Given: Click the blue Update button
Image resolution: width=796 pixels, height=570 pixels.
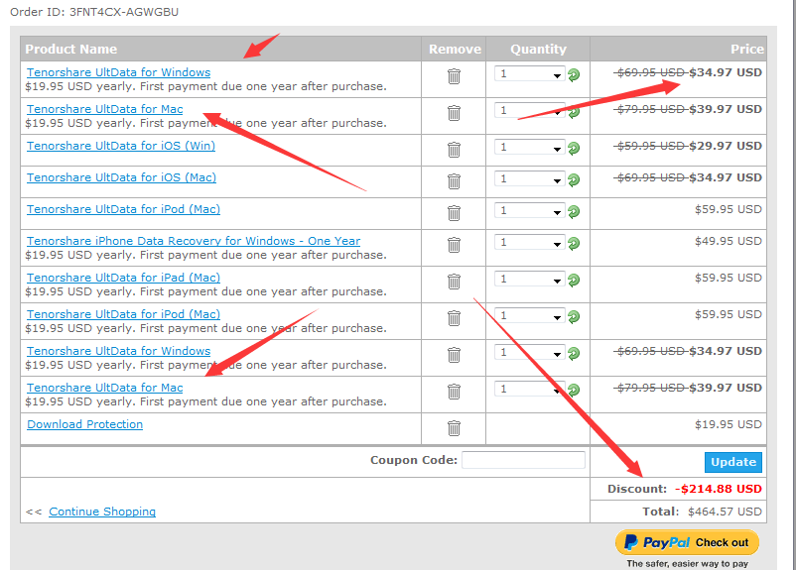Looking at the screenshot, I should (733, 462).
